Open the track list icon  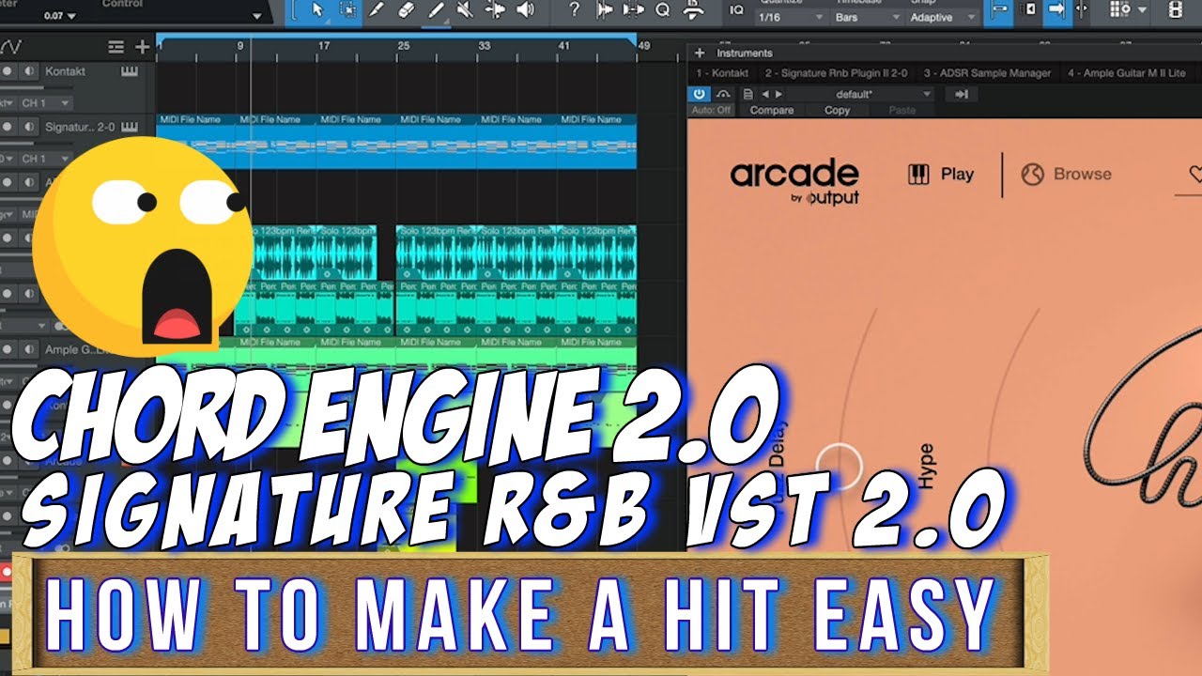[116, 47]
